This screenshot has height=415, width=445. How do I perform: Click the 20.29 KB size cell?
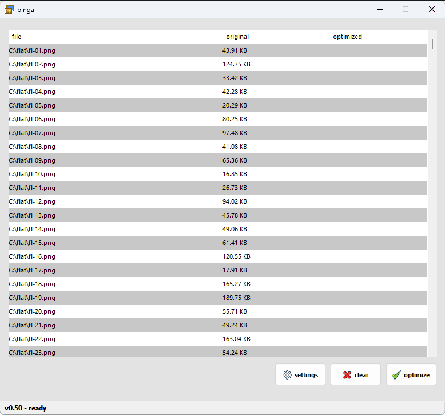pos(235,105)
